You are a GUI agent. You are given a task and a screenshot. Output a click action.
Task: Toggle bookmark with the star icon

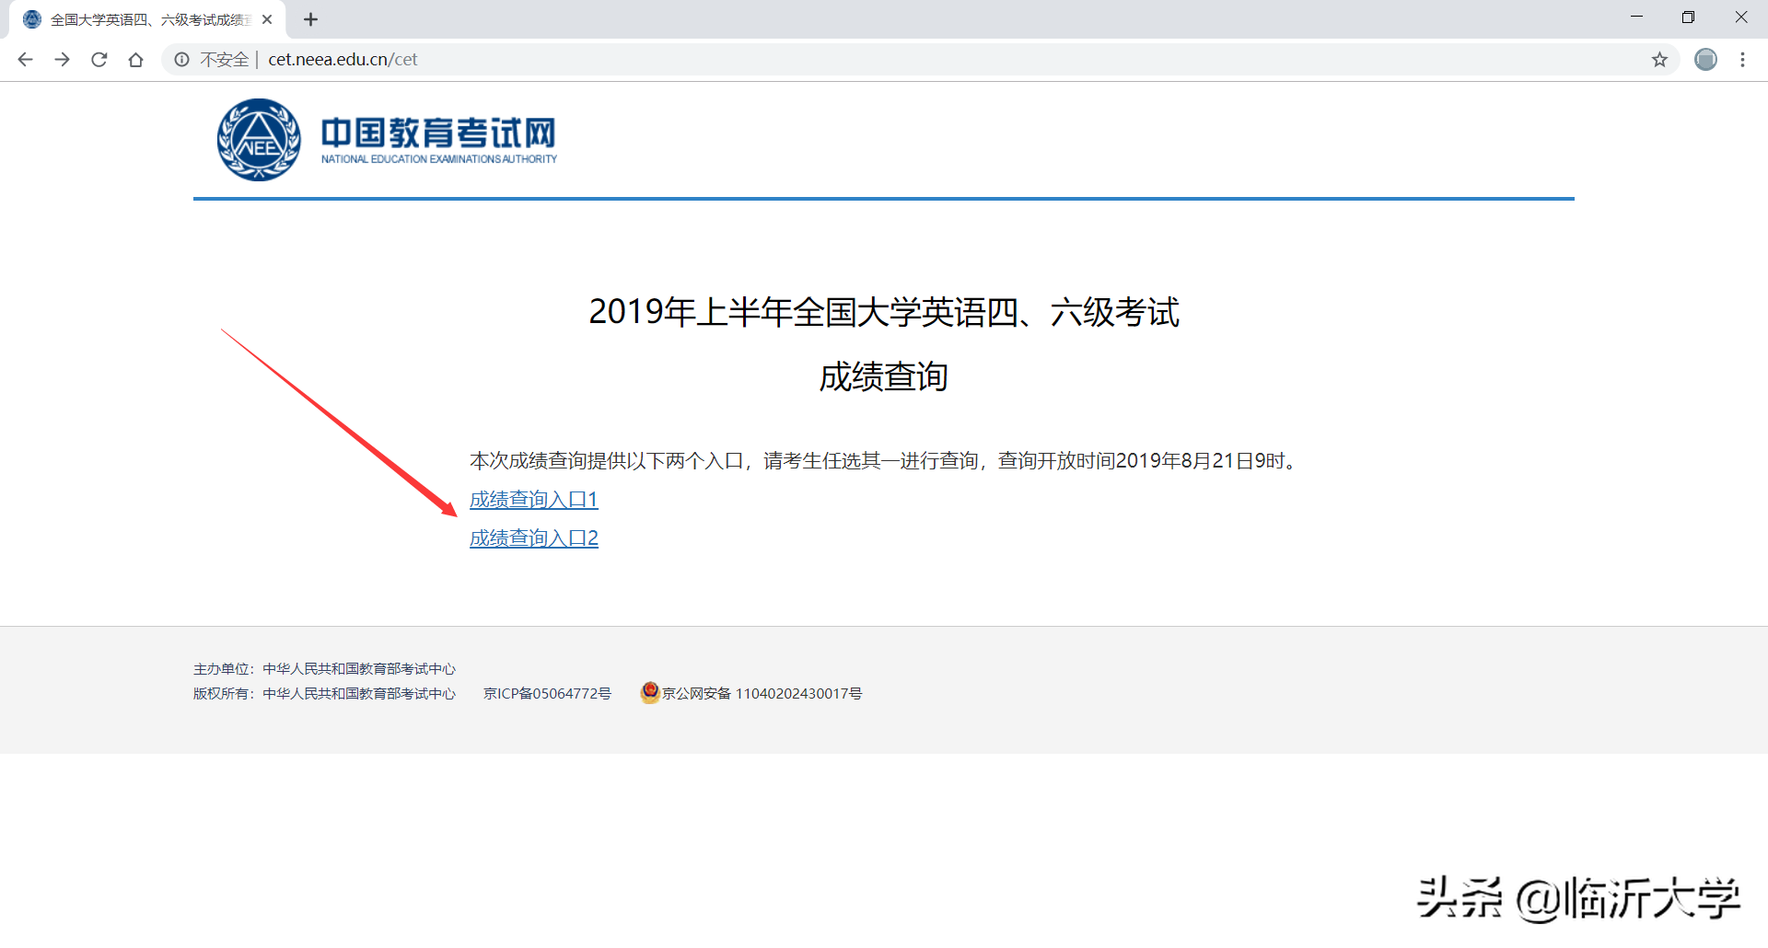point(1660,59)
